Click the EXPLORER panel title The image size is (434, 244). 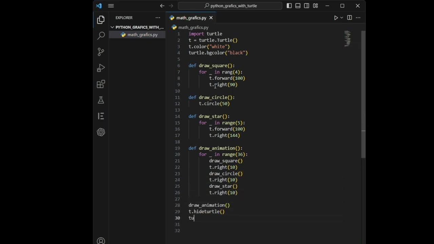coord(124,18)
